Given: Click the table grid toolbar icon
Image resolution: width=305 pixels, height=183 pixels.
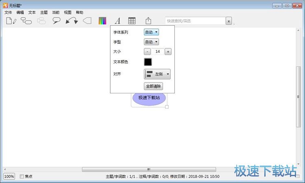Looking at the screenshot, I should click(132, 21).
